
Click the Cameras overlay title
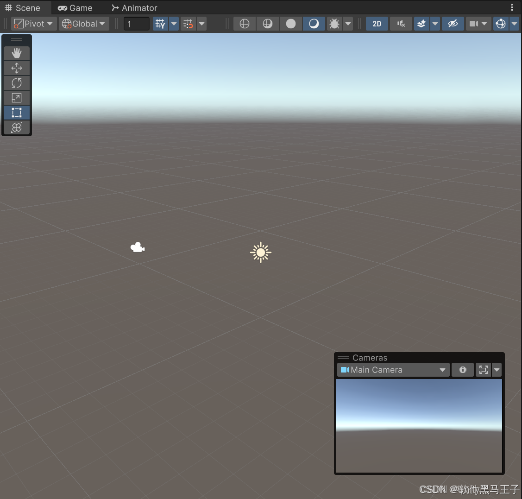click(370, 358)
